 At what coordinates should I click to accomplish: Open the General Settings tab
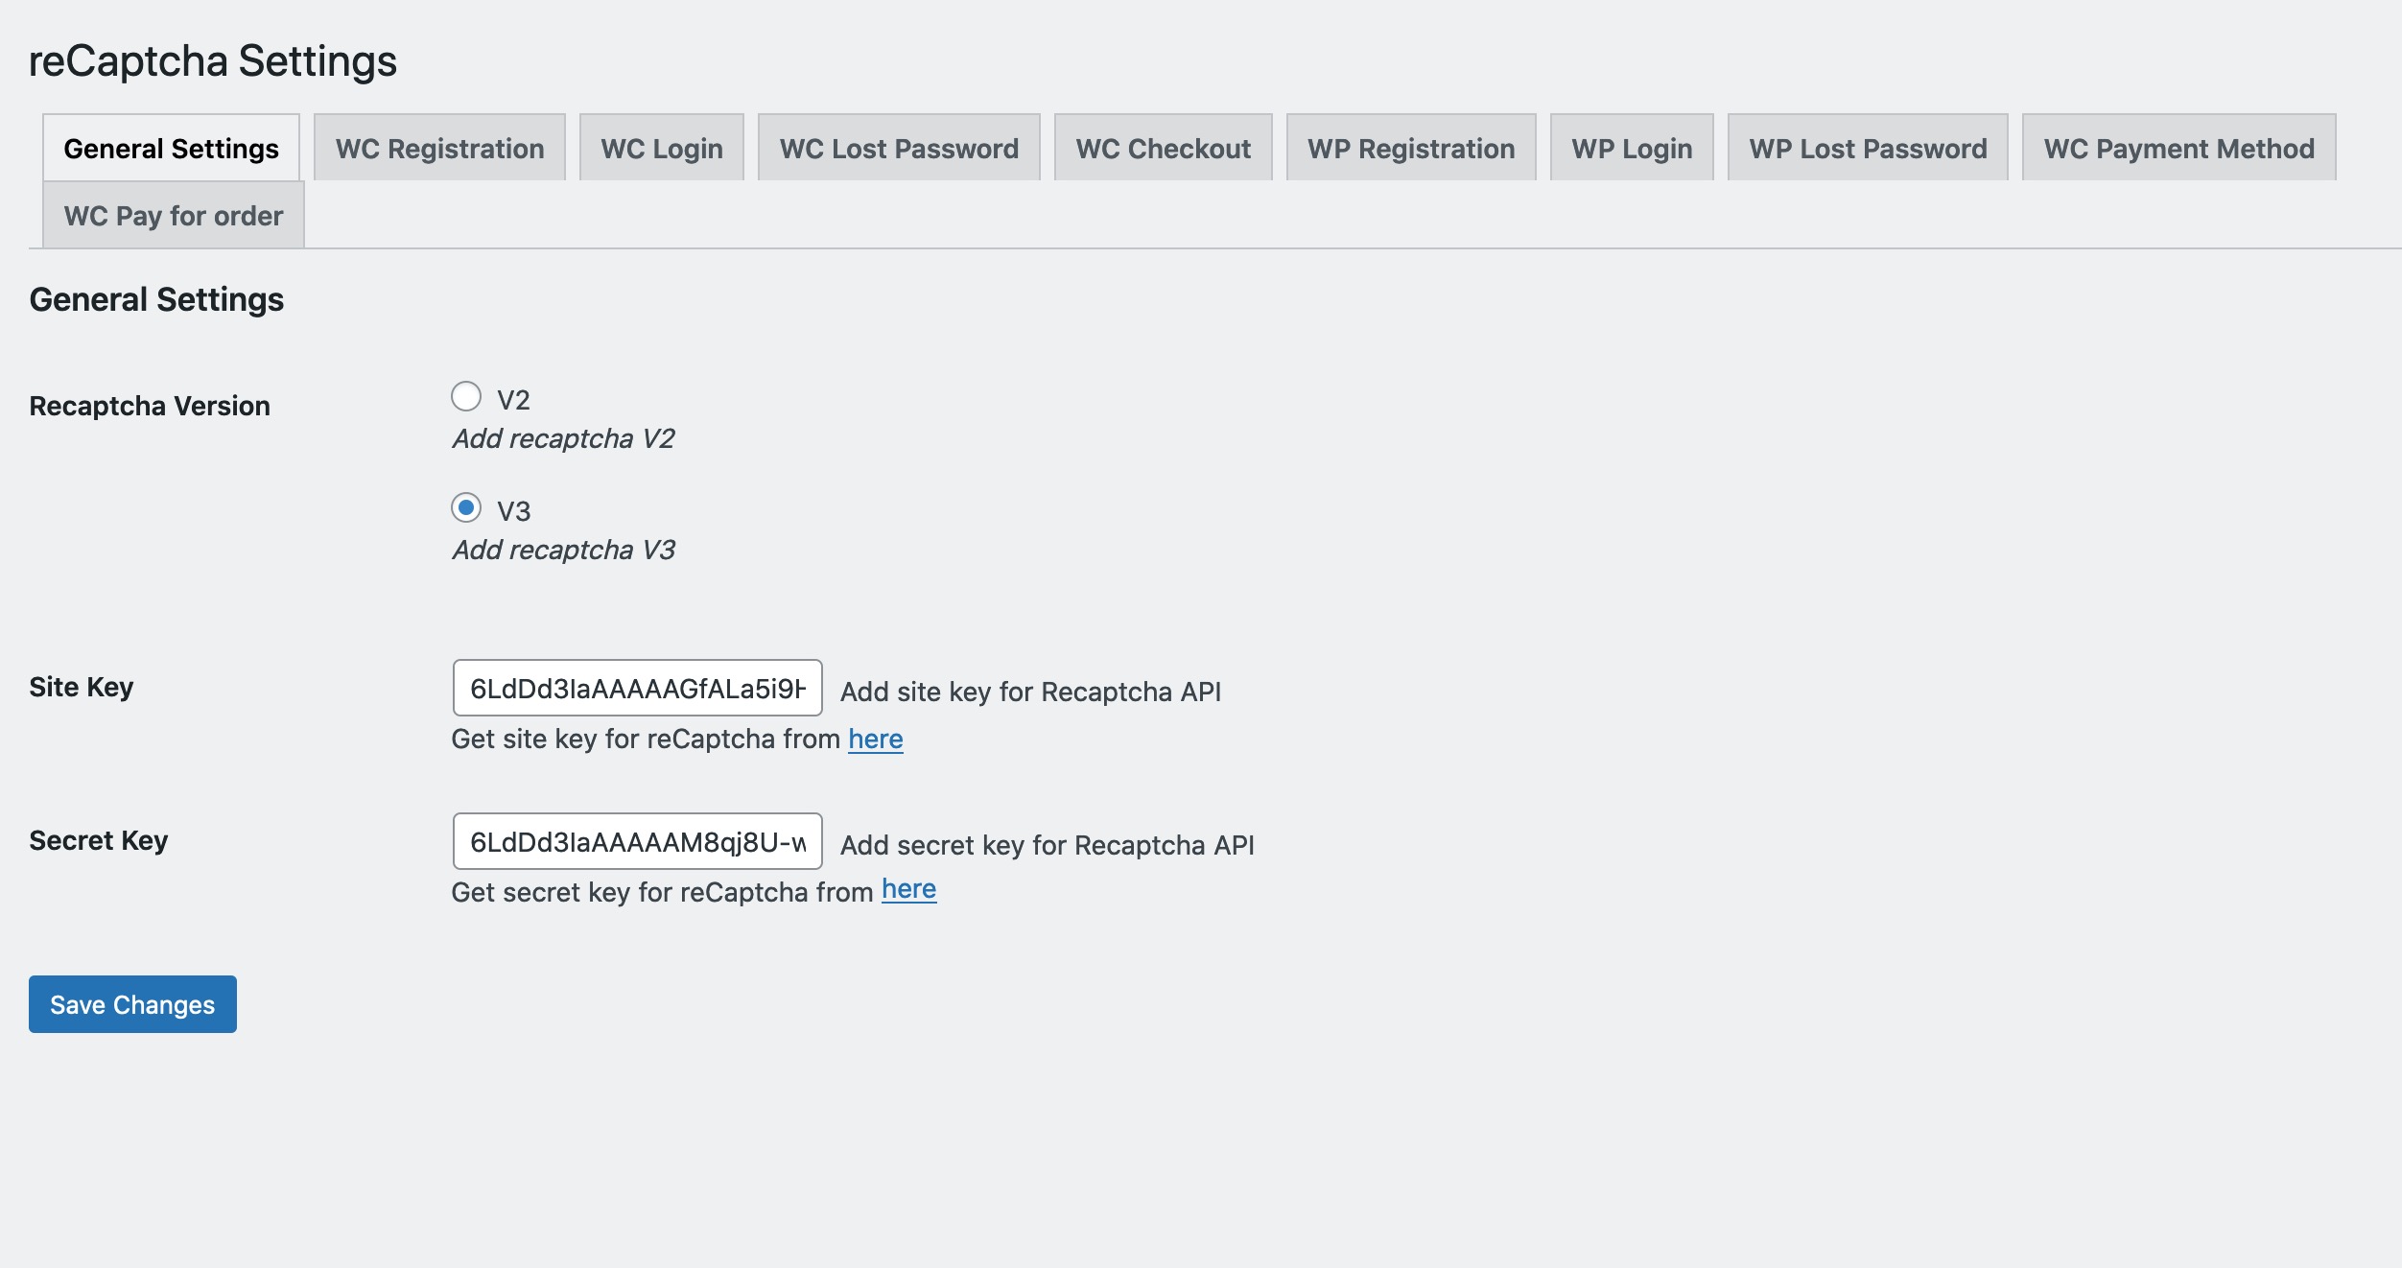click(171, 149)
